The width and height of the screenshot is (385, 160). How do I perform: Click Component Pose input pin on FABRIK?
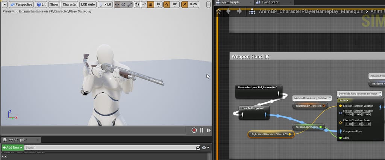pyautogui.click(x=341, y=131)
